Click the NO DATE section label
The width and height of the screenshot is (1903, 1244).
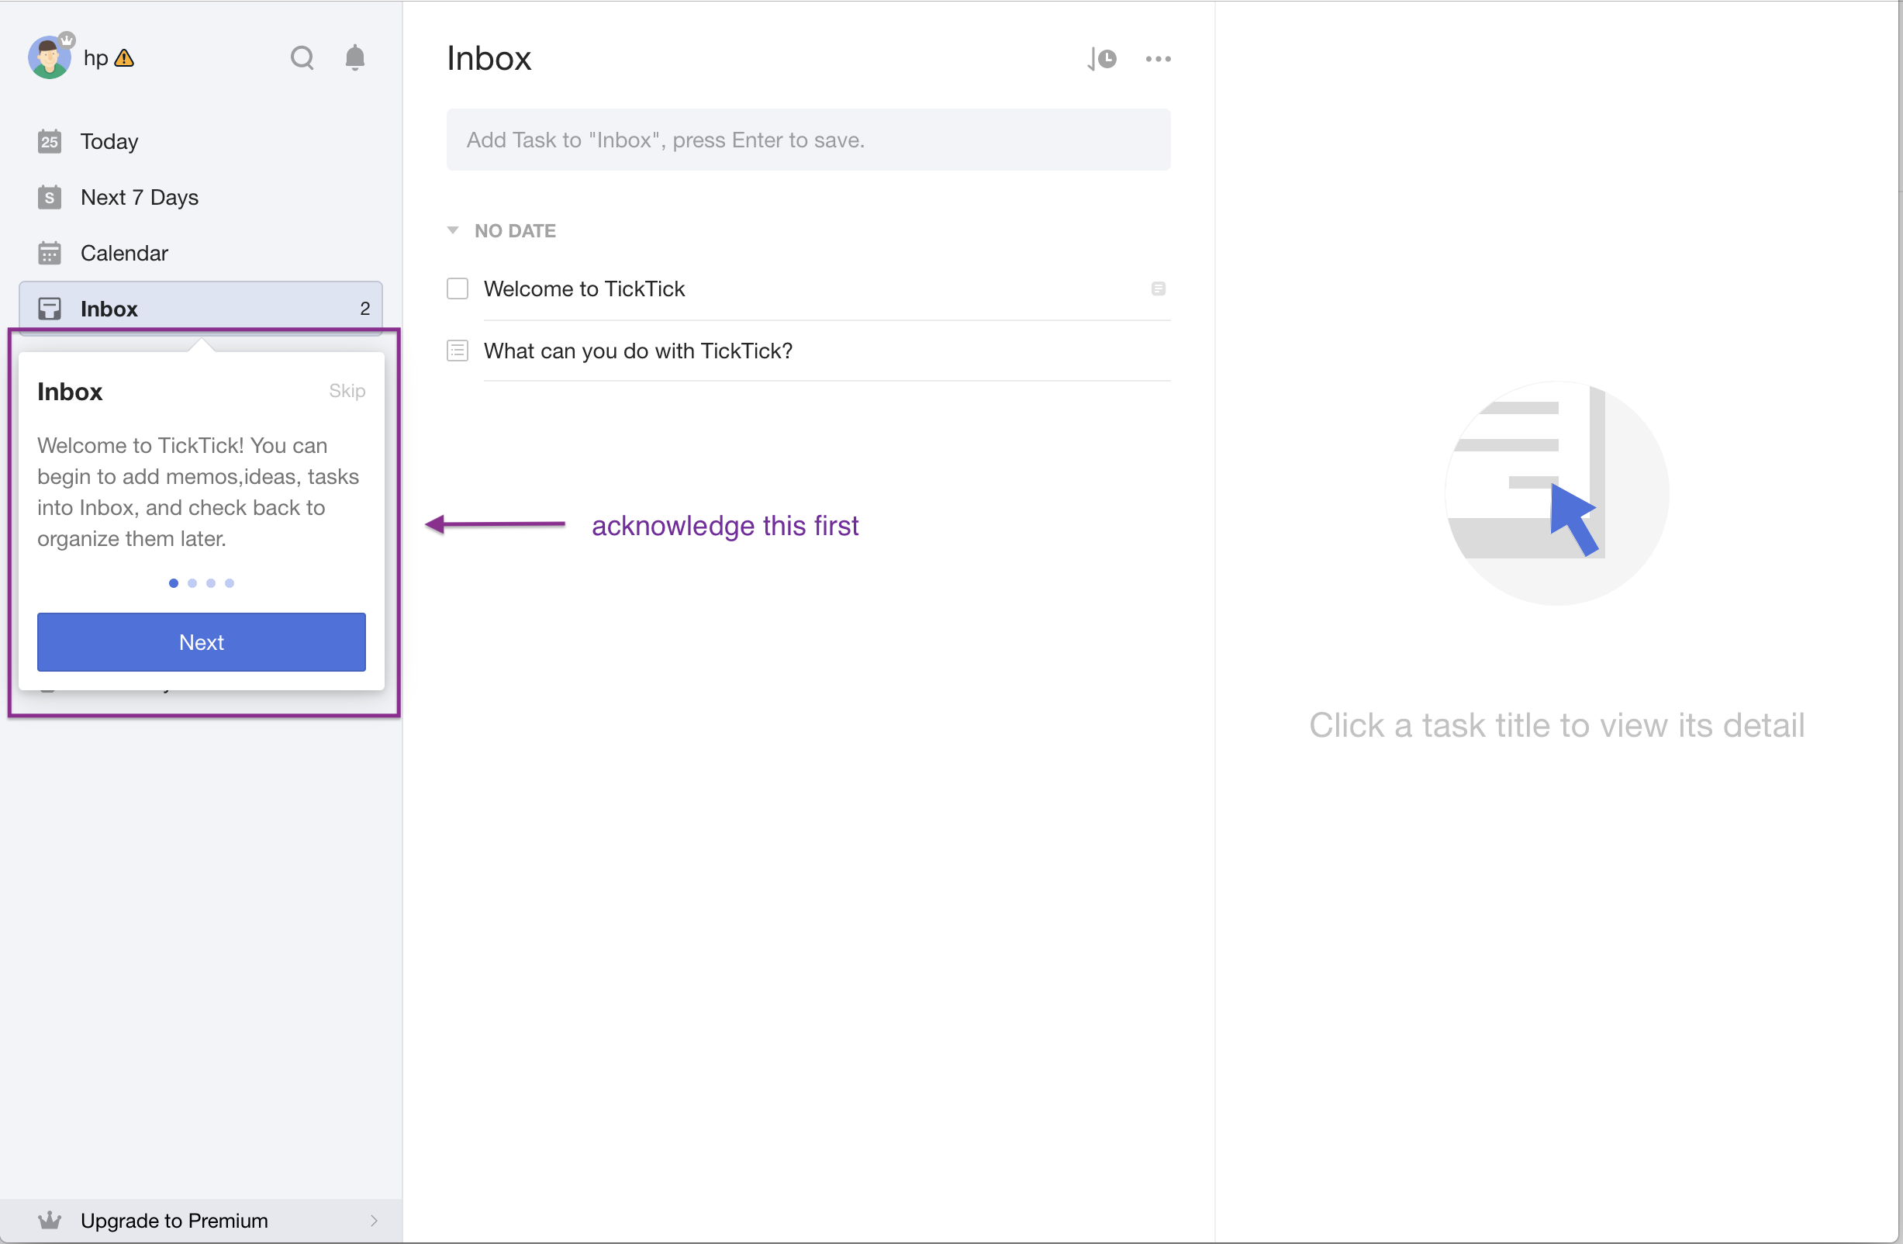(x=515, y=231)
